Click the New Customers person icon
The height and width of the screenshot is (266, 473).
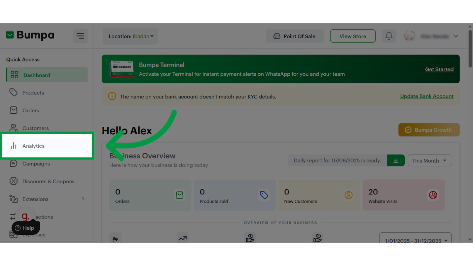348,195
